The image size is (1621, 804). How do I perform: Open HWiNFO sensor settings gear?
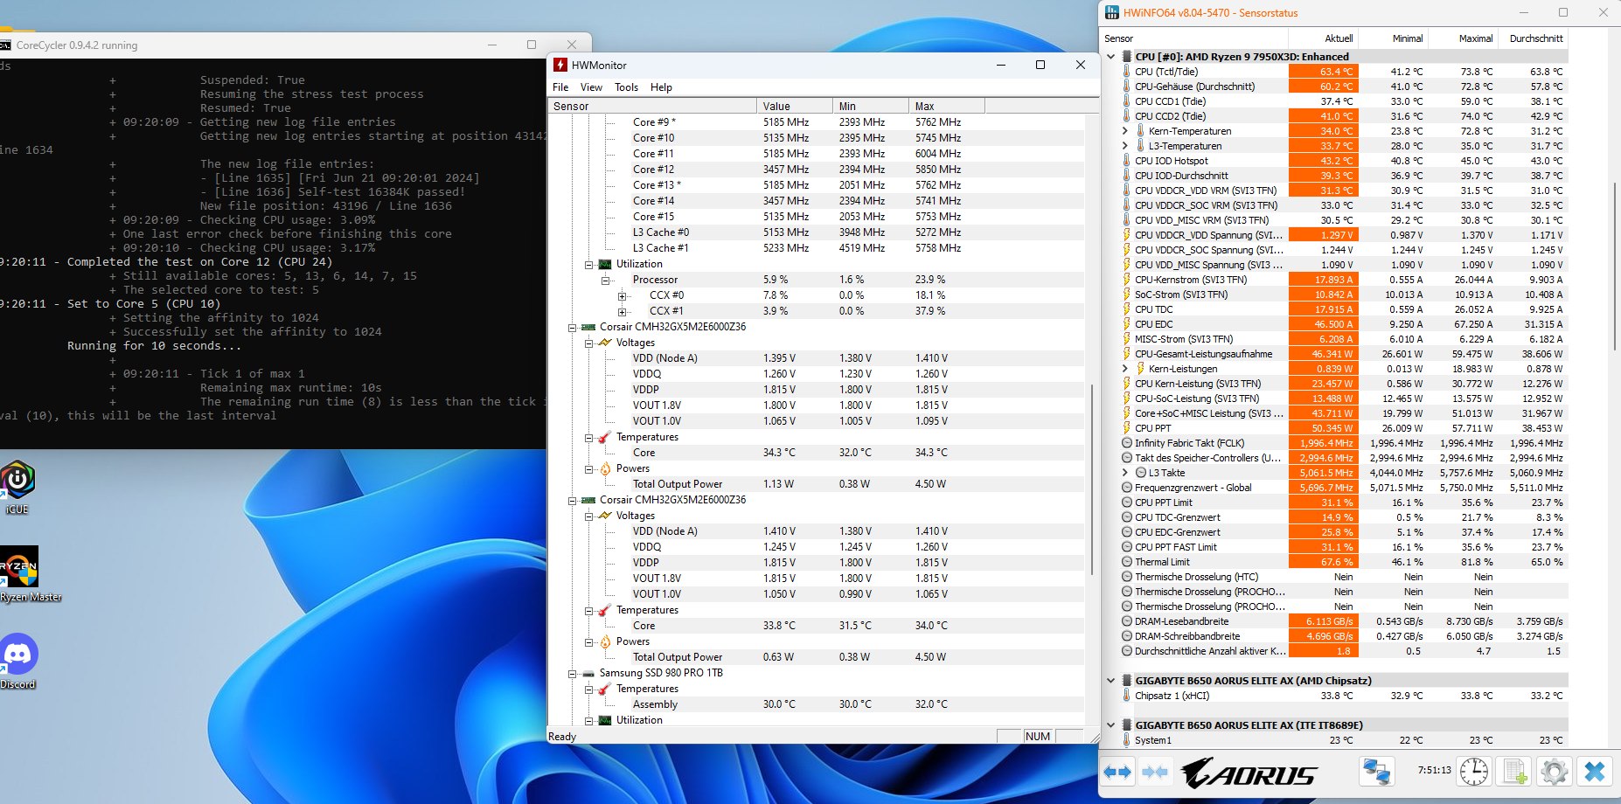click(x=1555, y=772)
